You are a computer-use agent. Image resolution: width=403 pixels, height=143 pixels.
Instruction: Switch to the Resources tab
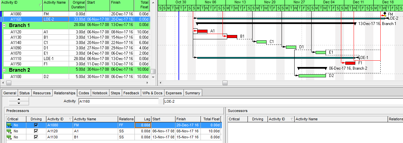[42, 93]
